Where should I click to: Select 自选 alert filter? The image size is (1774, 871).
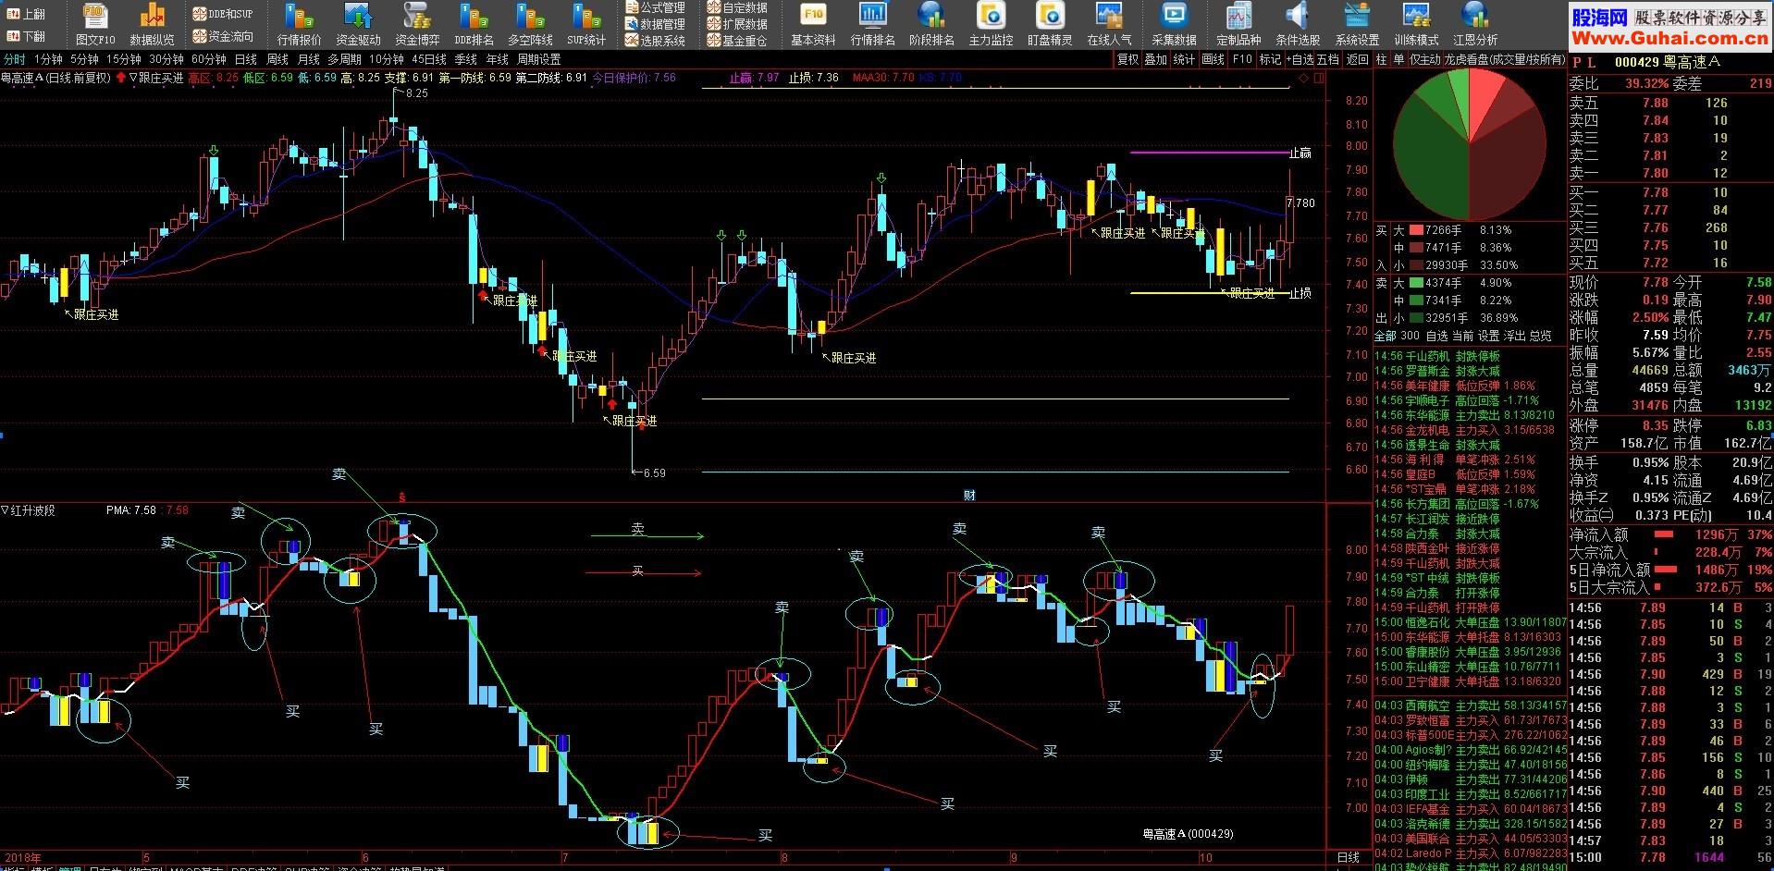tap(1436, 336)
